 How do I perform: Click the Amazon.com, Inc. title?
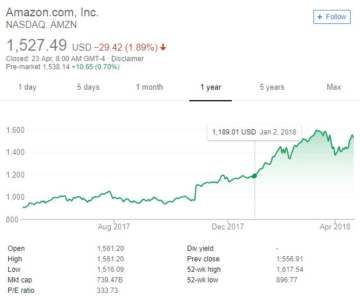[52, 12]
